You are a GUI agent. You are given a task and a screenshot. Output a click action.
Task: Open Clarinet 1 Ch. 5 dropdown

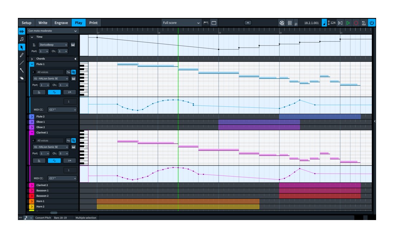pyautogui.click(x=63, y=153)
